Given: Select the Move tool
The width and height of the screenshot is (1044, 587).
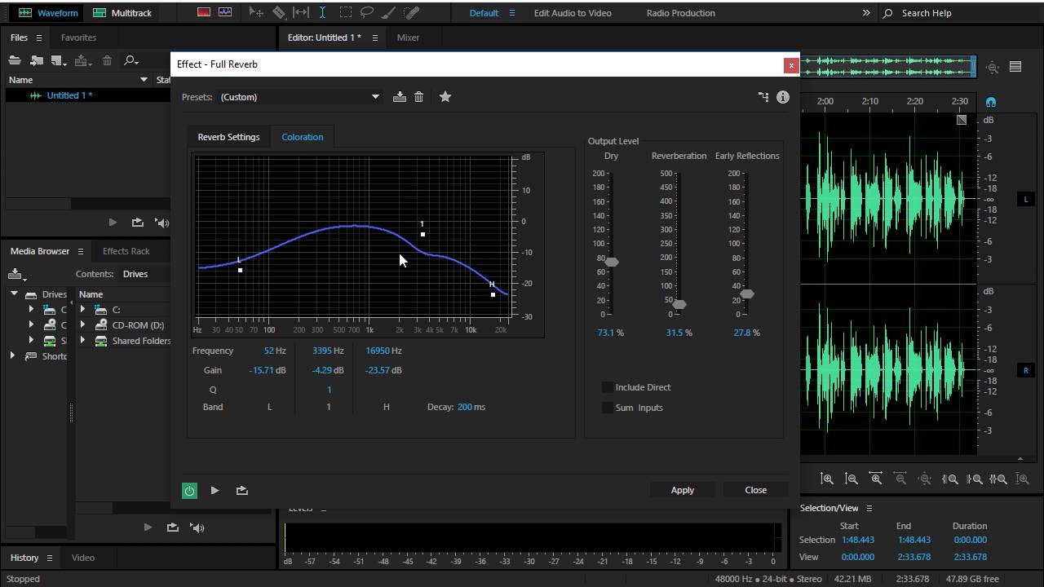Looking at the screenshot, I should pos(256,12).
